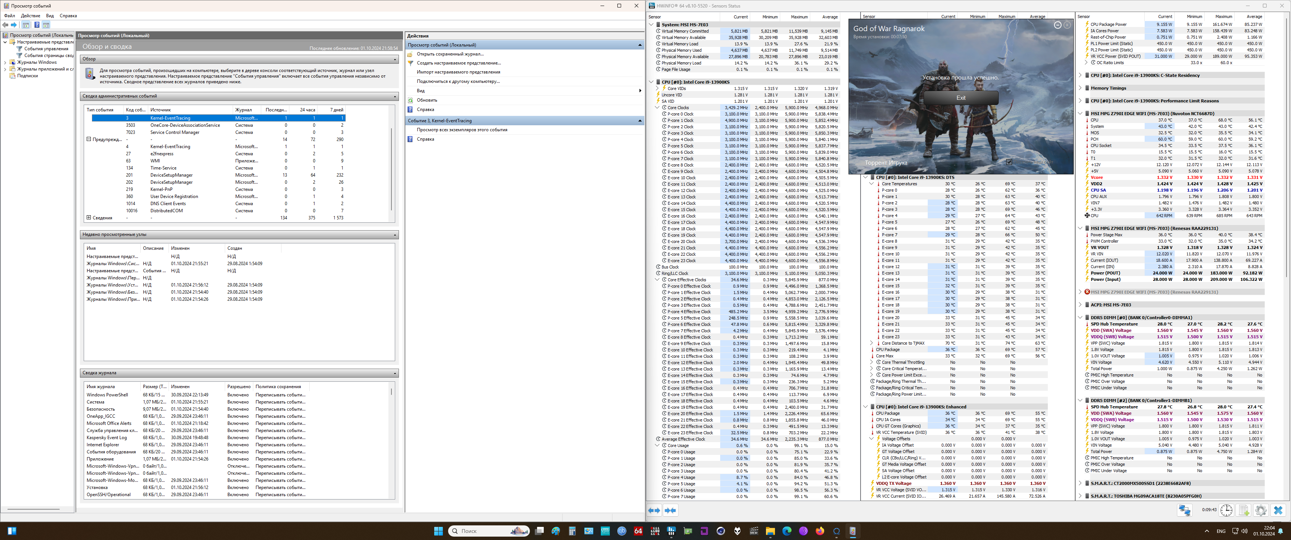
Task: Click the HWiNFO reset clock icon
Action: (1226, 510)
